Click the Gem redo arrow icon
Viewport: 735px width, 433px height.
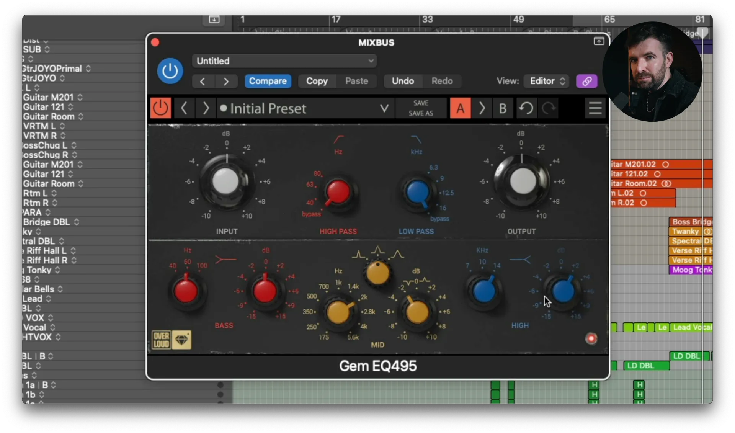point(549,108)
